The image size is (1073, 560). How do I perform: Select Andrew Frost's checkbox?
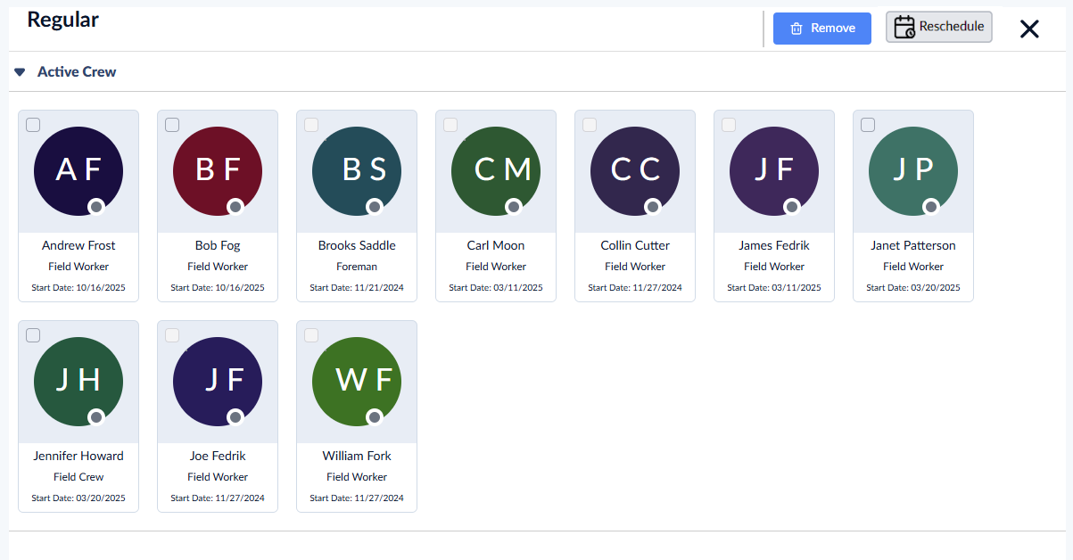[x=33, y=125]
